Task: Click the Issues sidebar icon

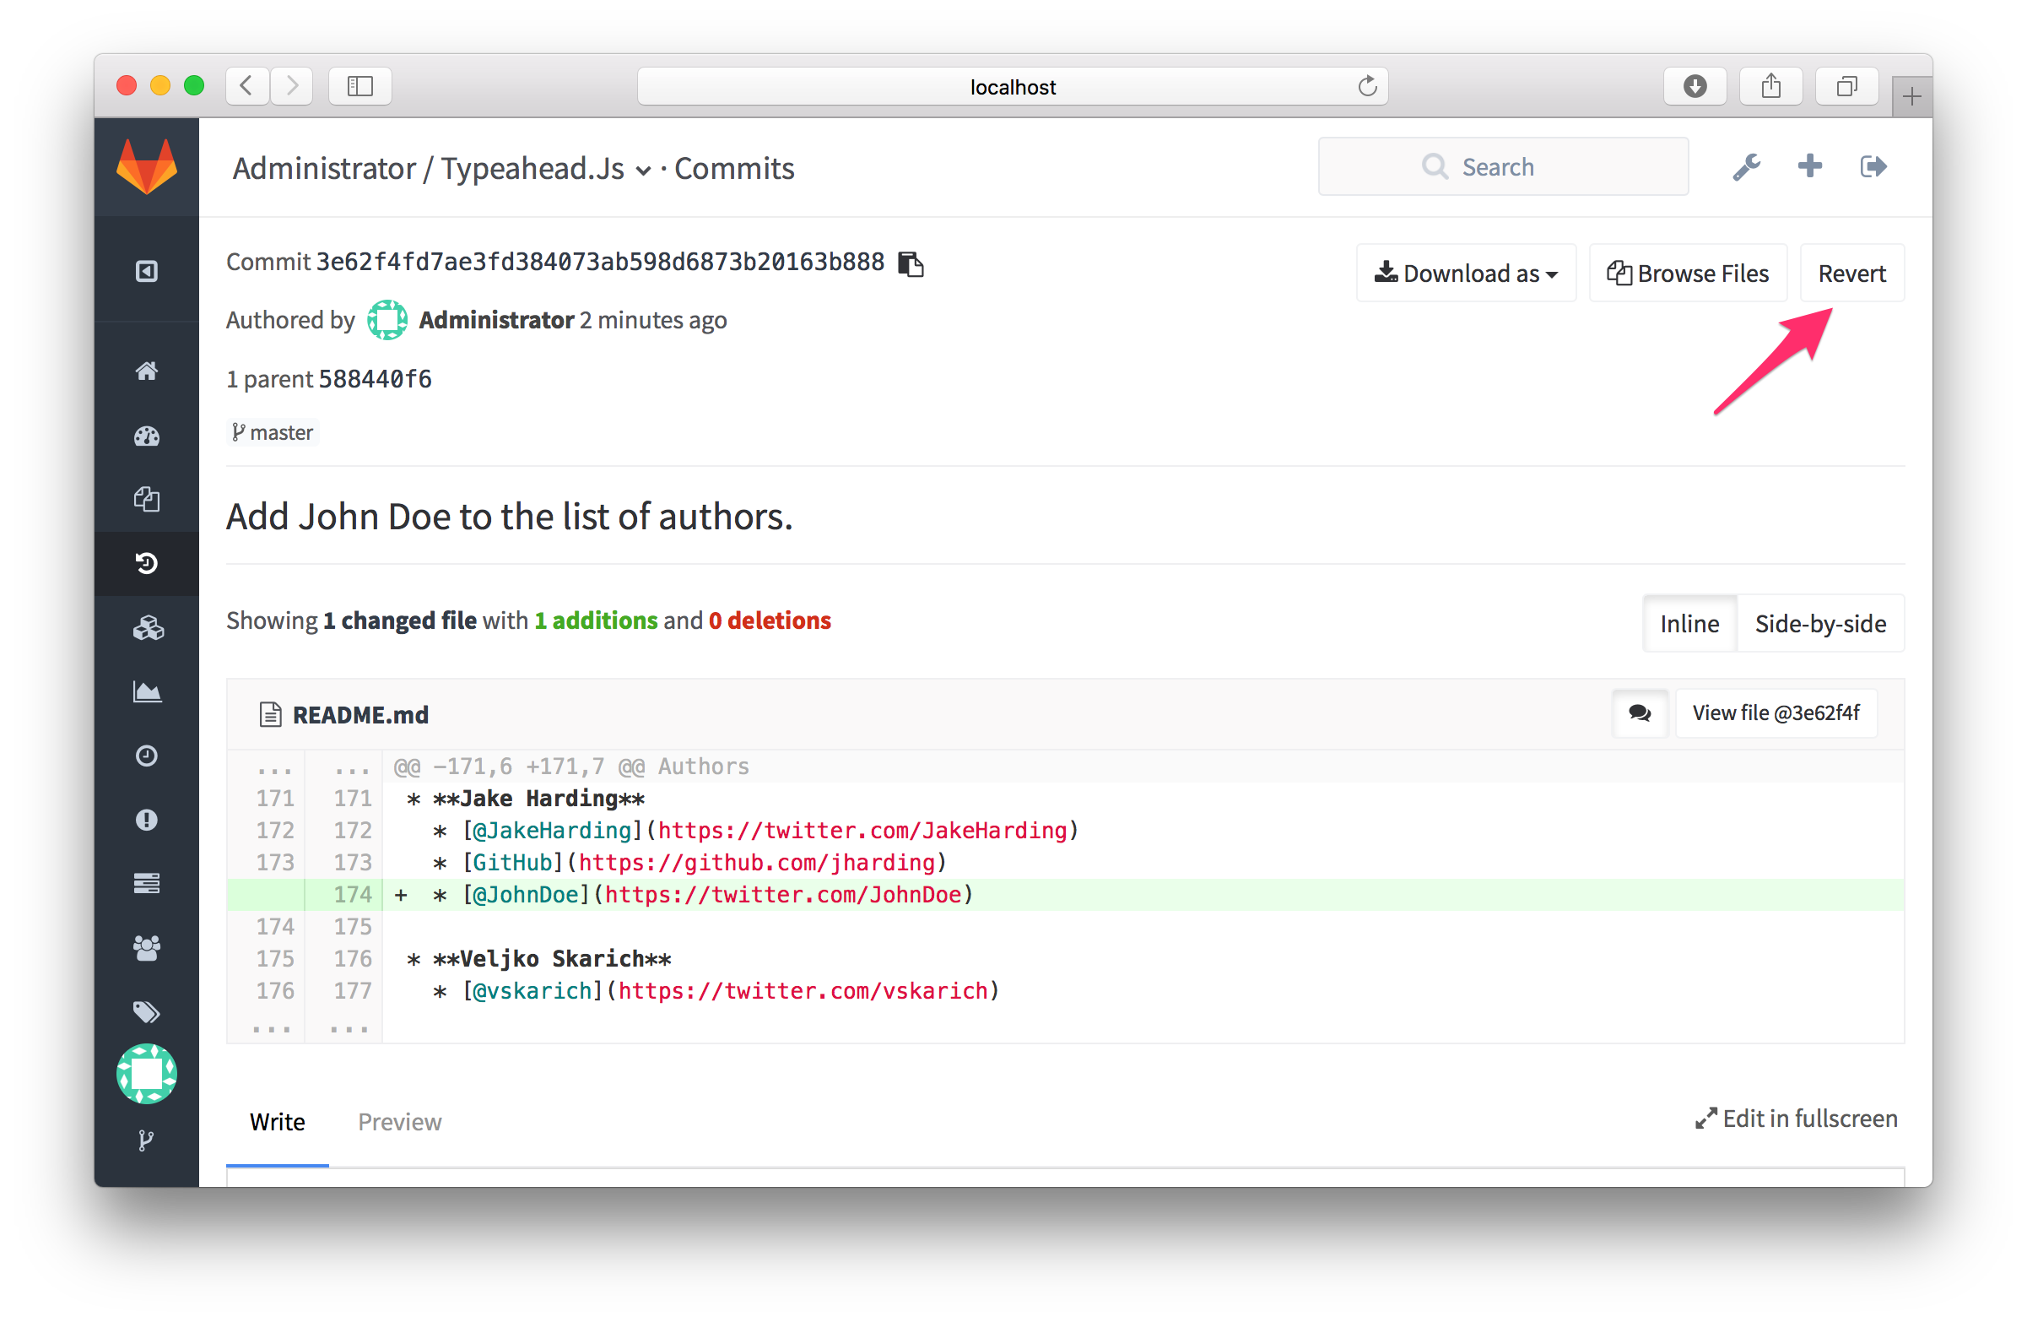Action: (146, 819)
